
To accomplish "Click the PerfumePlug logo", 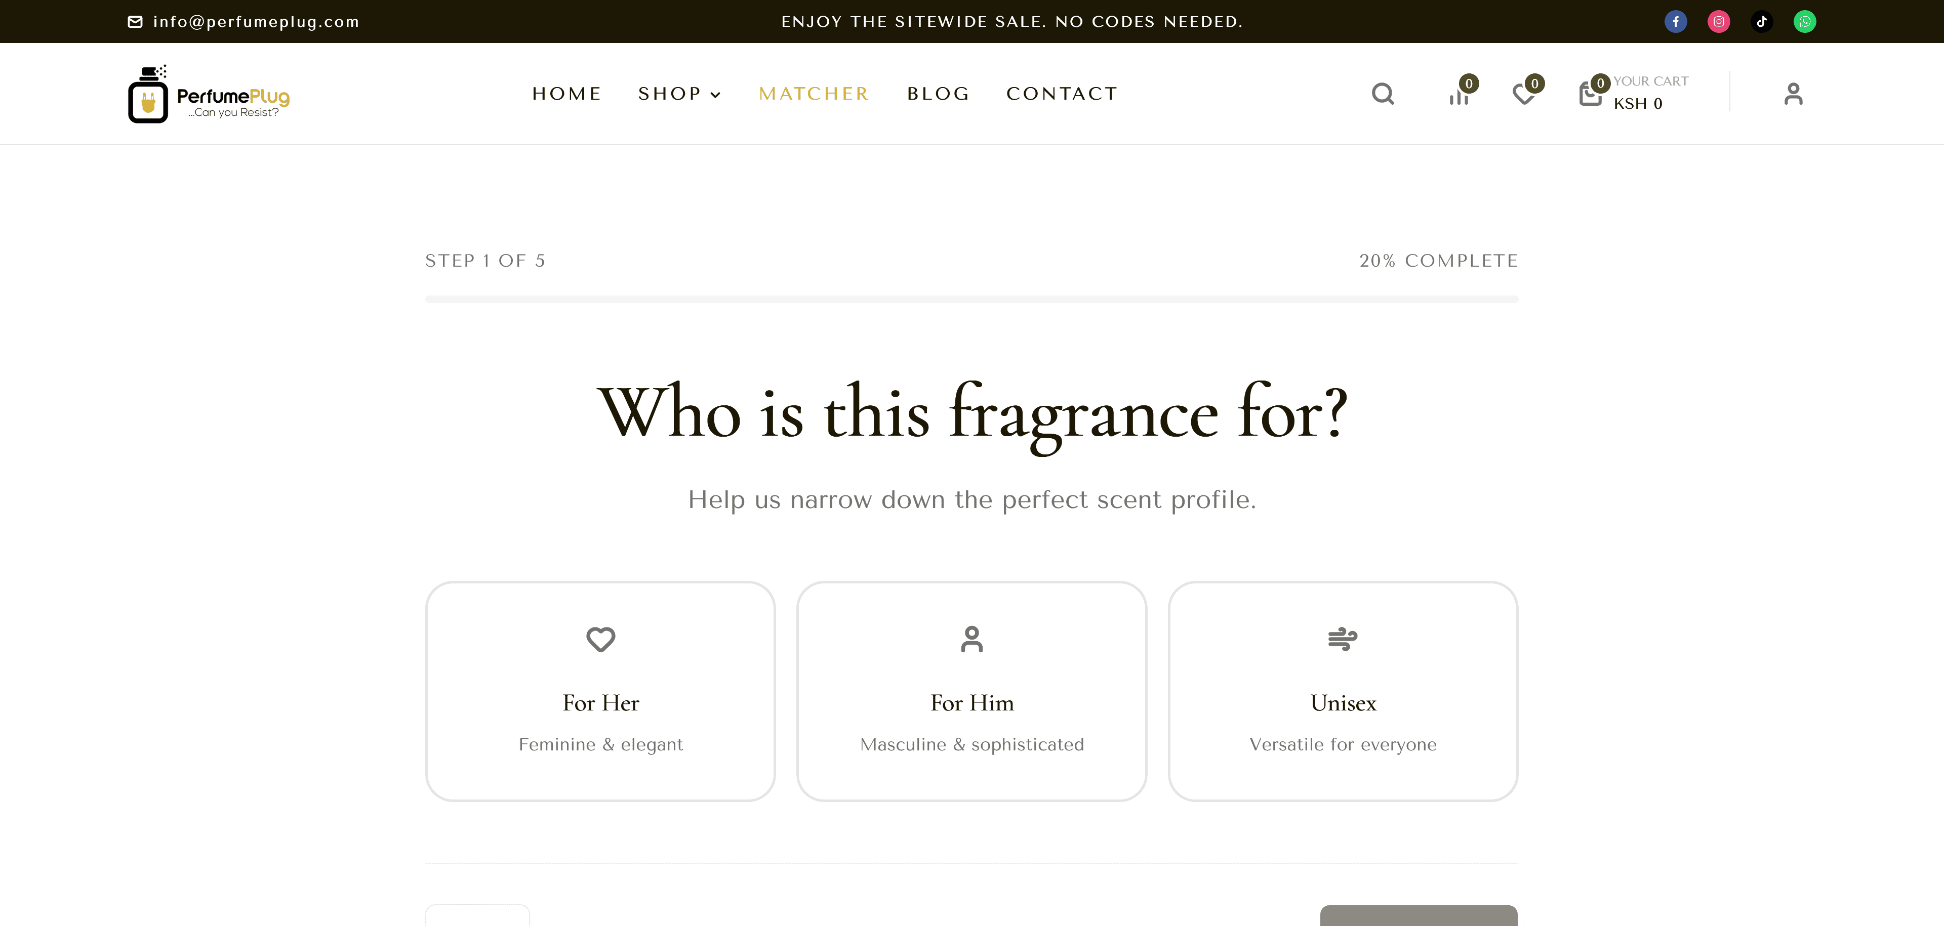I will click(x=209, y=94).
